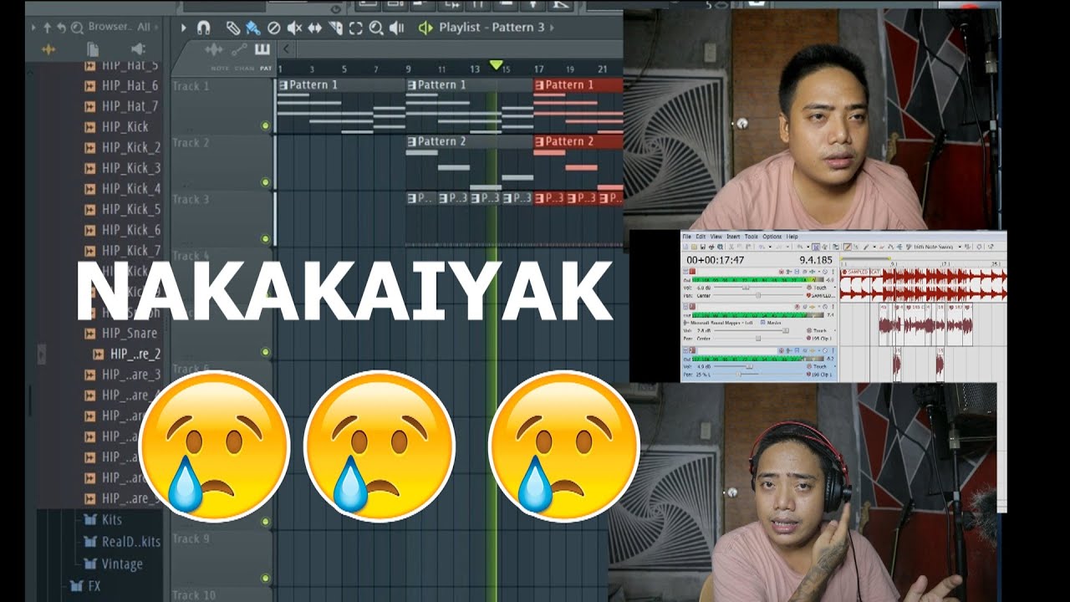Select the Slice tool in playlist toolbar
Viewport: 1070px width, 602px height.
[335, 28]
